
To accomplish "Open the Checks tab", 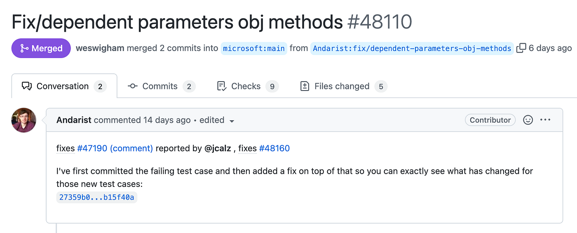I will click(x=246, y=86).
